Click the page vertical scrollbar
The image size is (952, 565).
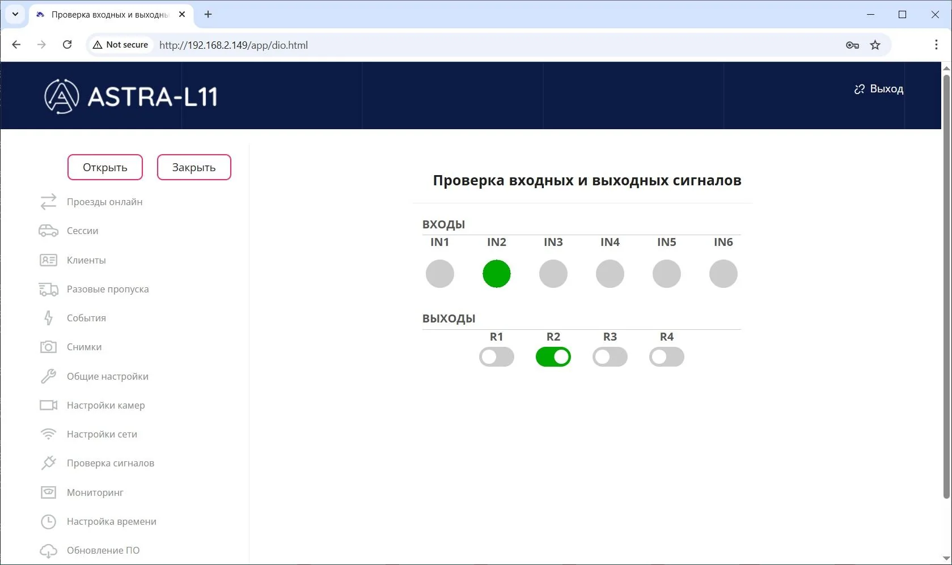(946, 286)
